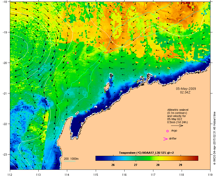Viewport: 218px width, 176px height.
Task: Click the Argo float marker near 20°S 114°E
Action: coord(68,63)
